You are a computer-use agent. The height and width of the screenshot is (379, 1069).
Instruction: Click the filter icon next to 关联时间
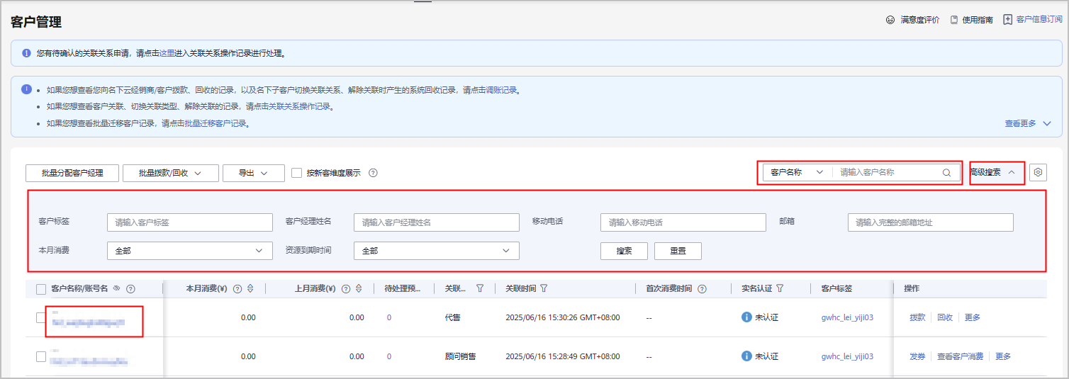pos(544,288)
